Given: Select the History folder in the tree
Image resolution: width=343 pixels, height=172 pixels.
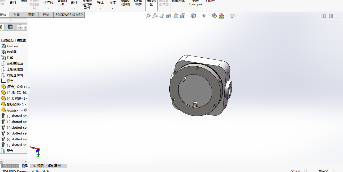Looking at the screenshot, I should (x=12, y=46).
